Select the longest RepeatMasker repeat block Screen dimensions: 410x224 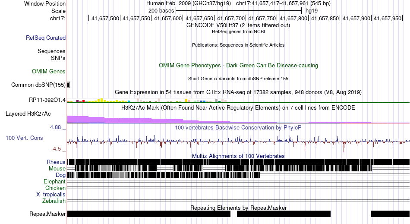coord(149,214)
